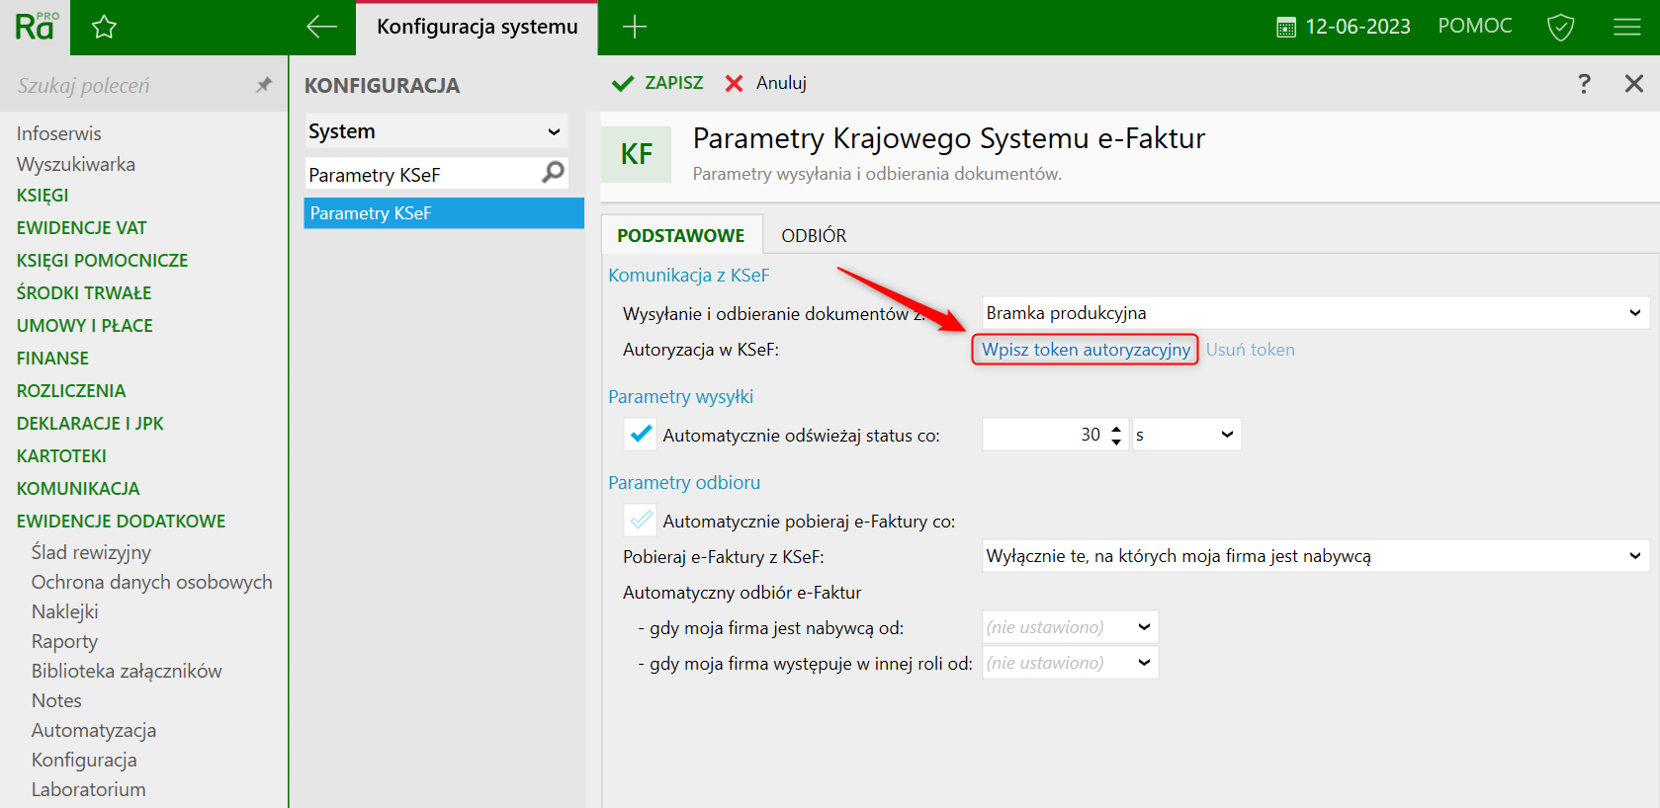Click Wpisz token autoryzacyjny link
This screenshot has height=808, width=1660.
(x=1086, y=350)
